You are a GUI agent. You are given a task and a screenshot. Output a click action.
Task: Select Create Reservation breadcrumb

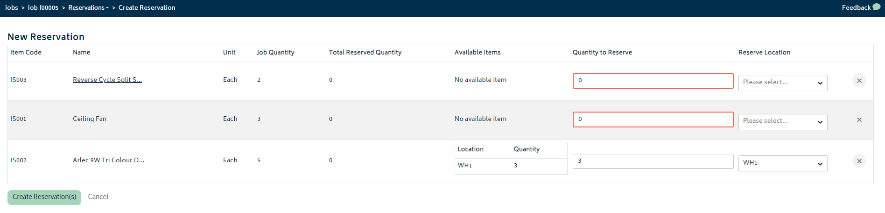[x=147, y=7]
